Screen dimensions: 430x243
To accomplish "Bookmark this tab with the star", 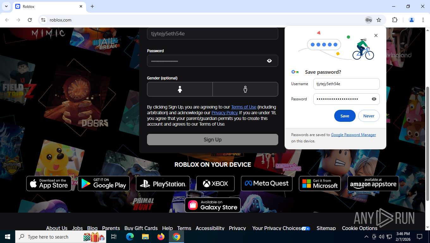I will 379,20.
